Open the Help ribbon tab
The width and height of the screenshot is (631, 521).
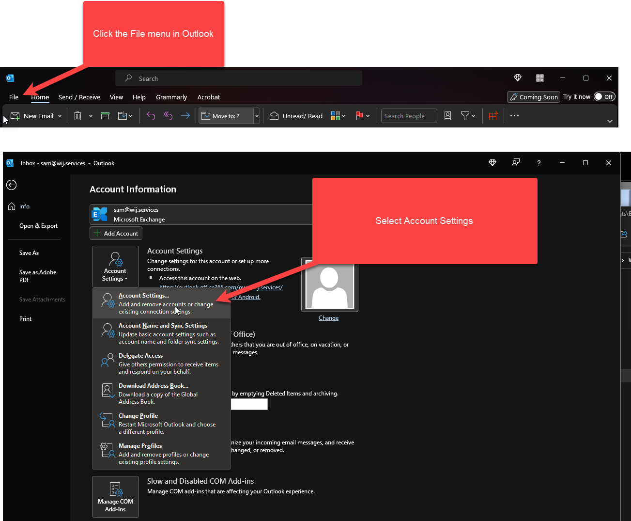click(x=139, y=97)
